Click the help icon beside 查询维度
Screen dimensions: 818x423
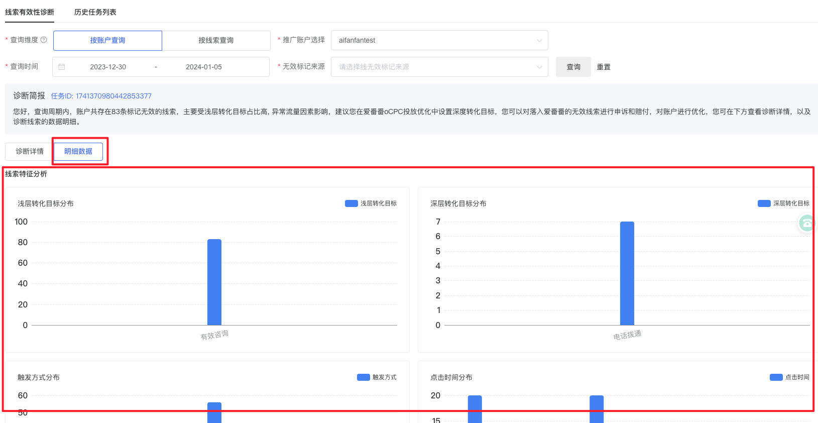(44, 40)
